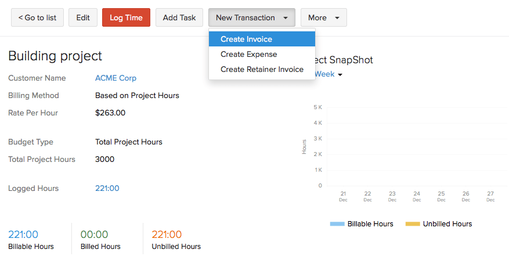Pick Create Retainer Invoice menu entry

[x=262, y=69]
